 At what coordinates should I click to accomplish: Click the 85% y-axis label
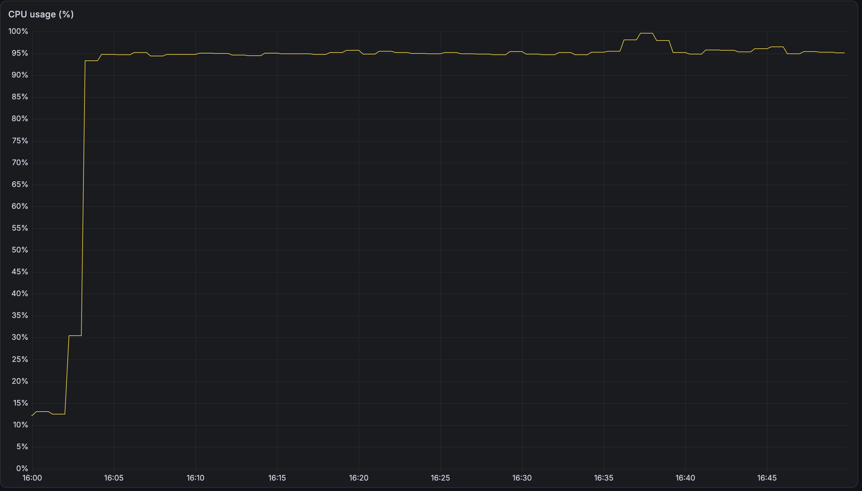20,97
